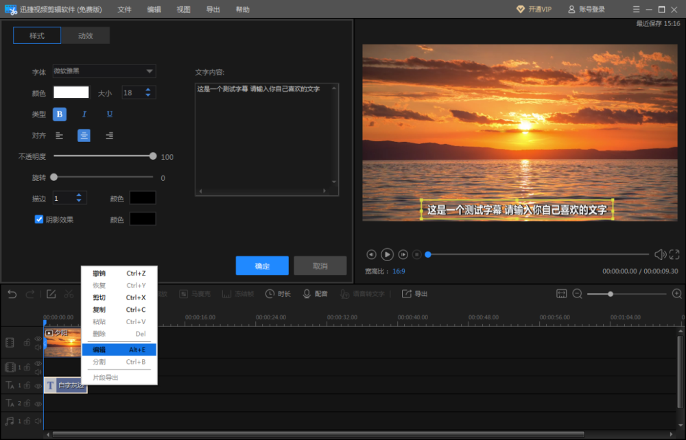
Task: Increase font size with up arrow
Action: tap(149, 89)
